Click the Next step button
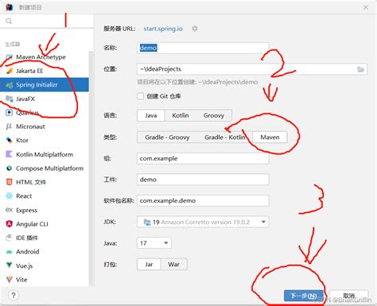The width and height of the screenshot is (377, 306). click(304, 296)
